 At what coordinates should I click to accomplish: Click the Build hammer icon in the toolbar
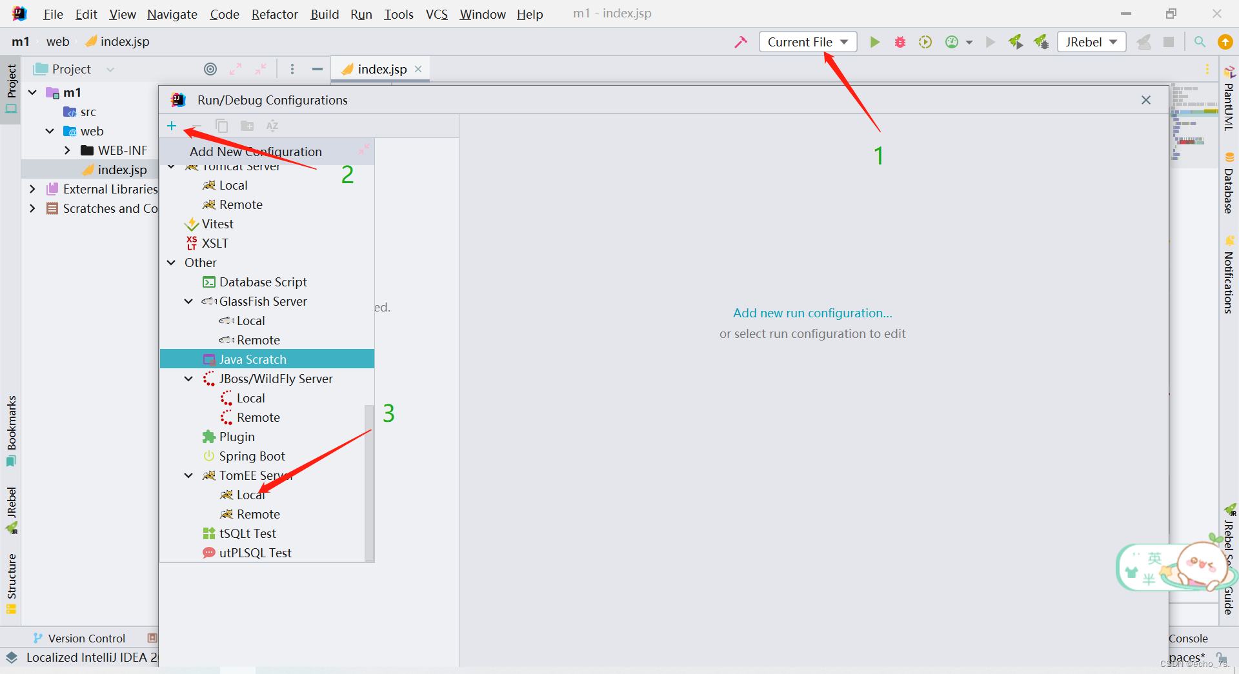click(741, 42)
